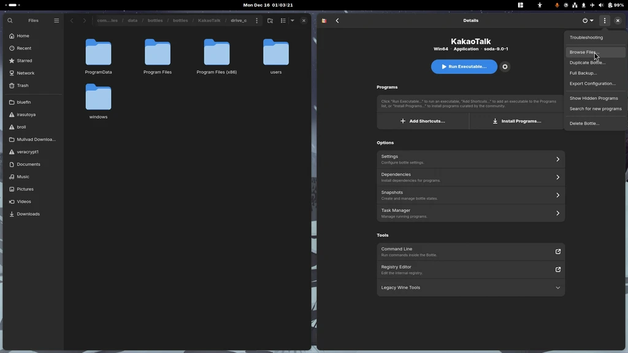The image size is (628, 353).
Task: Click Add Shortcuts button
Action: pyautogui.click(x=423, y=121)
